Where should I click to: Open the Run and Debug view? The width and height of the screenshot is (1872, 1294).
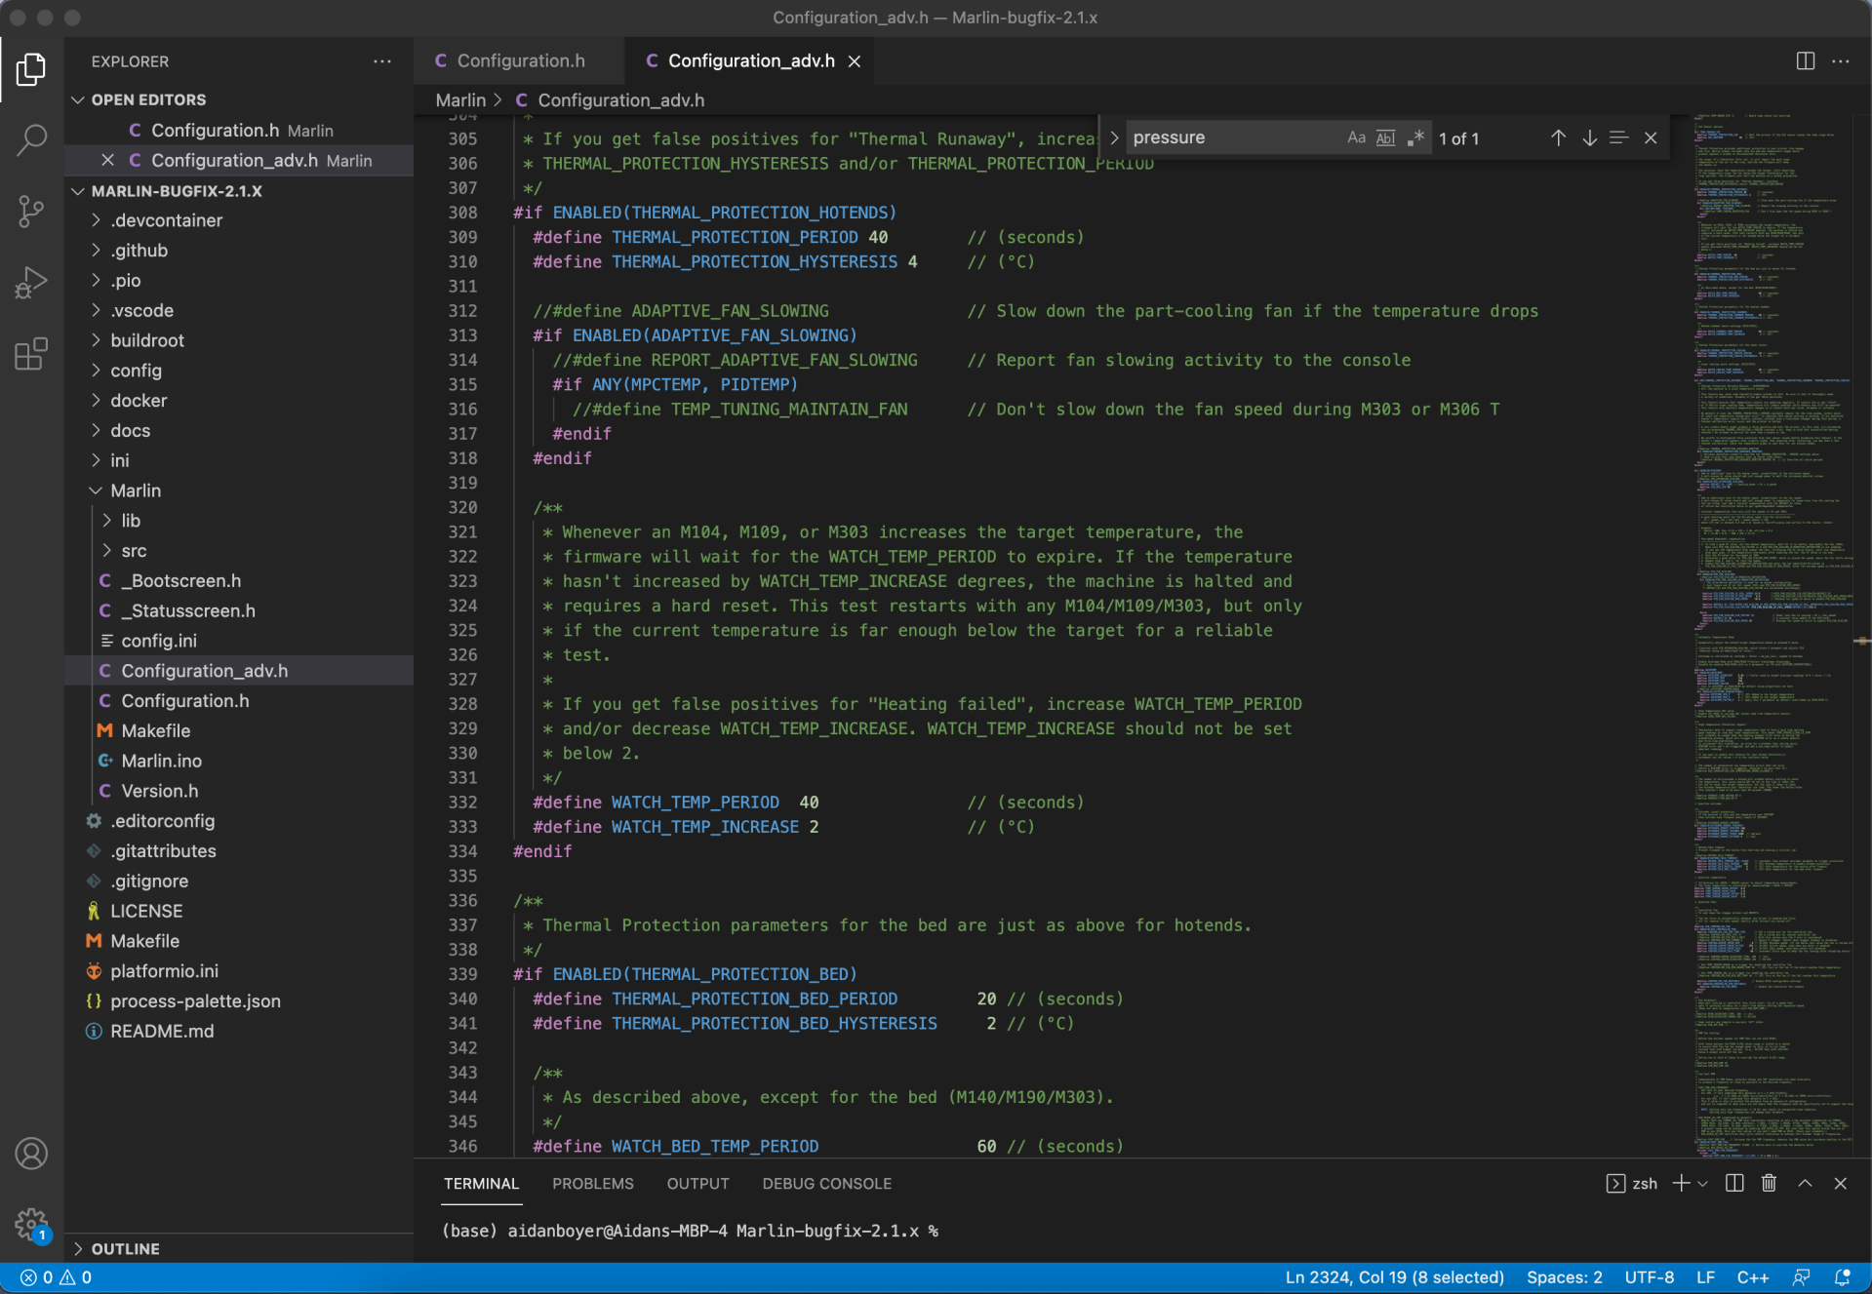pos(31,283)
